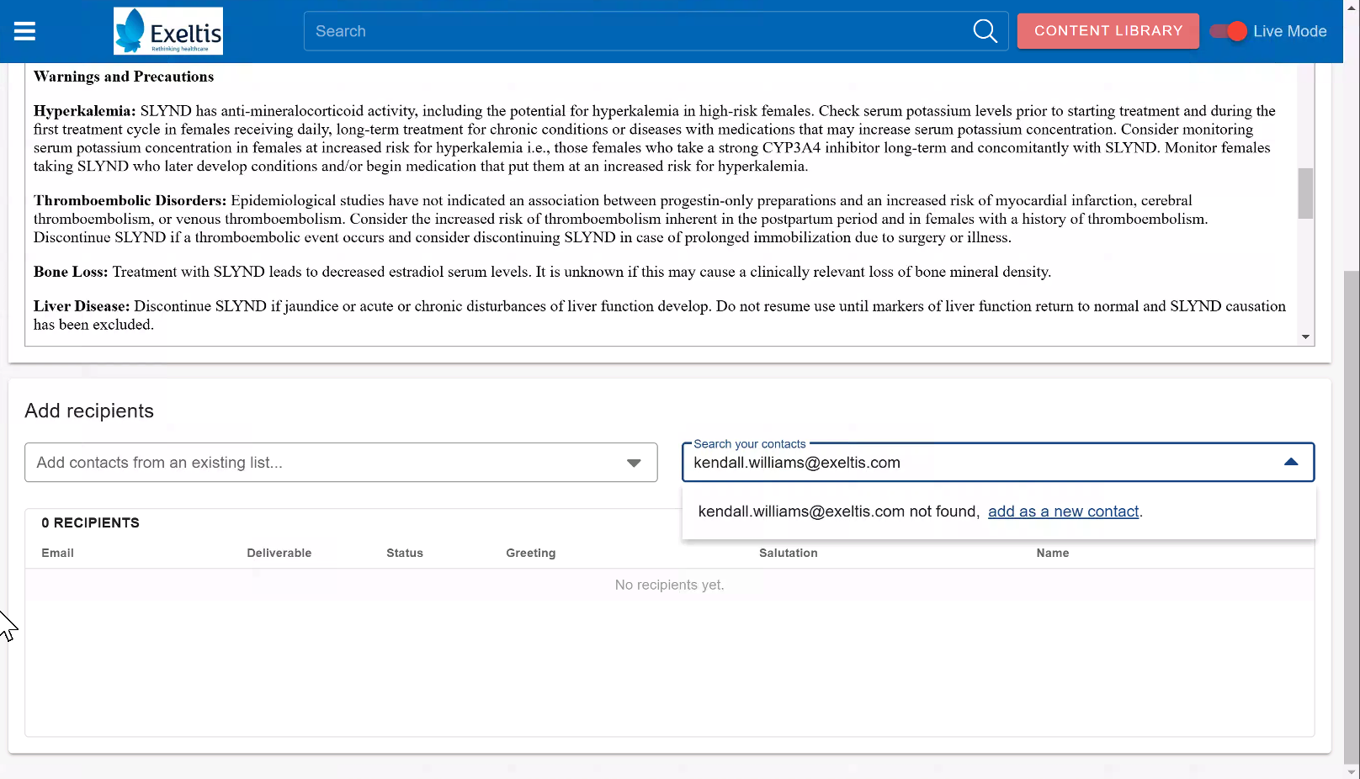Click the Name column header
This screenshot has height=779, width=1360.
1053,553
